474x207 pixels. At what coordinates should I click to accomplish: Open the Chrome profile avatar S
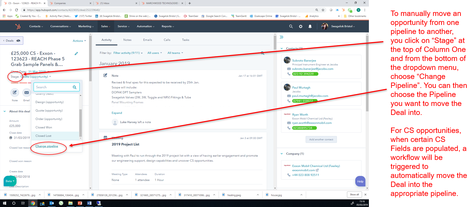358,10
